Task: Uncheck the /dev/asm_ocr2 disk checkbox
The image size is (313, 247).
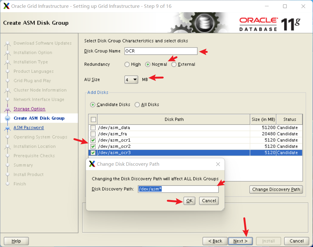Action: 93,147
